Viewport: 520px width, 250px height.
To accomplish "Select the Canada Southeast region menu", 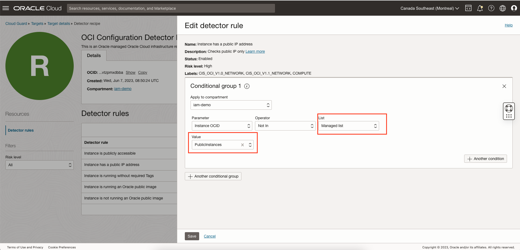I will click(429, 8).
